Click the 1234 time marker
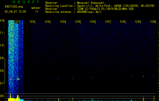Viewport: 159px width, 101px height. [x=63, y=21]
